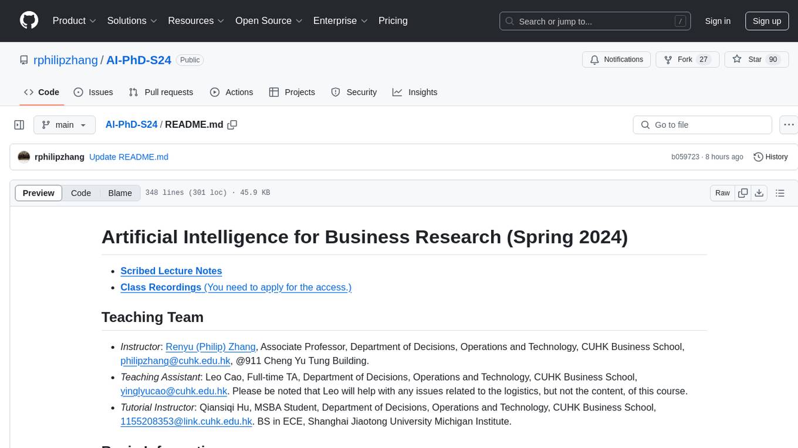Click the Public repository label
Viewport: 798px width, 448px height.
point(190,60)
